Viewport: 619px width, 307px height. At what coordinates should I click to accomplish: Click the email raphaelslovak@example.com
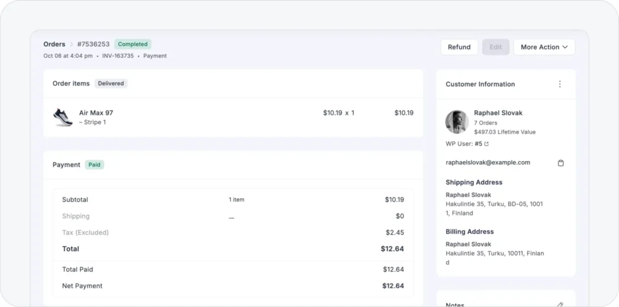[488, 162]
